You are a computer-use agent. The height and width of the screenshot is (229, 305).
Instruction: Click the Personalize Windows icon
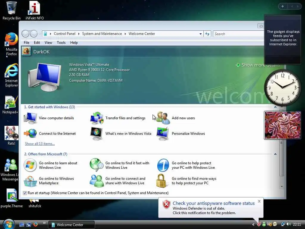coord(163,134)
